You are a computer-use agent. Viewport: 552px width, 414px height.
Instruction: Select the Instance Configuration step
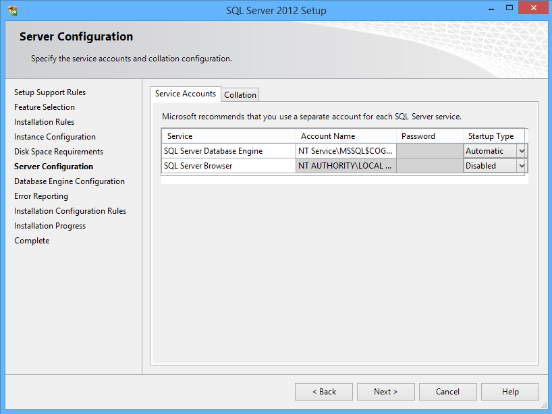pyautogui.click(x=55, y=137)
